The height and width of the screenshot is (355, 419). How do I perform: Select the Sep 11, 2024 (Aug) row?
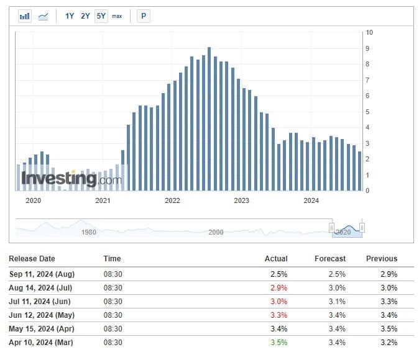tap(211, 274)
